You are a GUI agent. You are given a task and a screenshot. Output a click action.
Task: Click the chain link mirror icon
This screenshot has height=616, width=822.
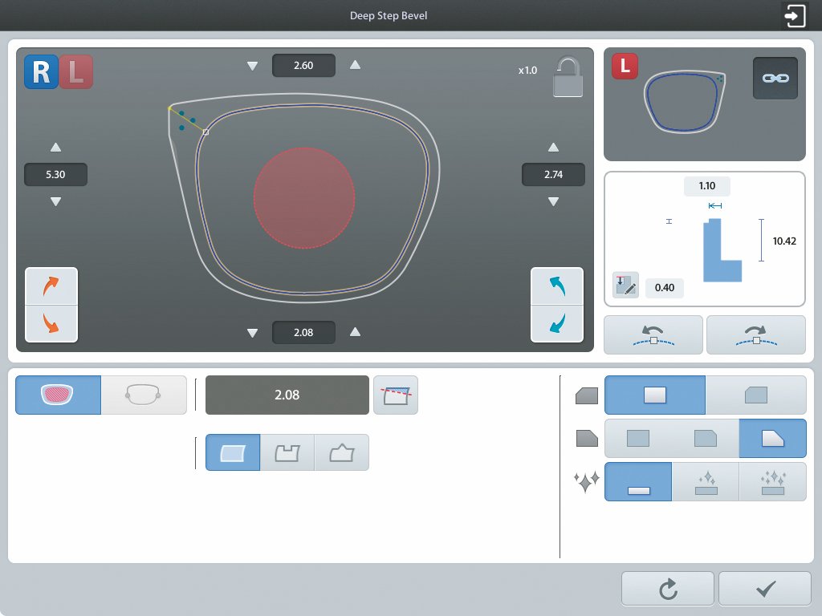[x=775, y=79]
